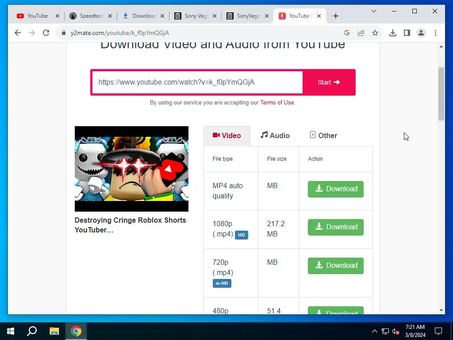The height and width of the screenshot is (340, 453).
Task: Go back to the previous page
Action: [18, 33]
